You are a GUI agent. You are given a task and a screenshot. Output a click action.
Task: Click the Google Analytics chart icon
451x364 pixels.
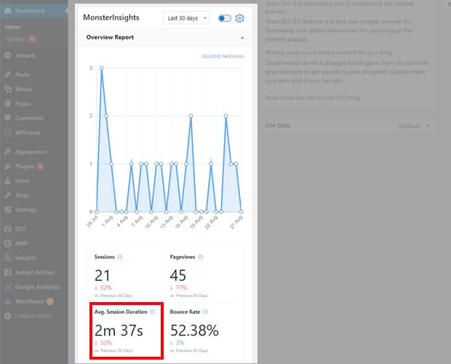pos(8,287)
